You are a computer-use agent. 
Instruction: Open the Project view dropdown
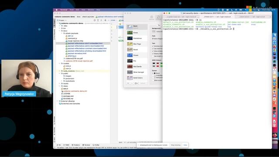[x=62, y=20]
